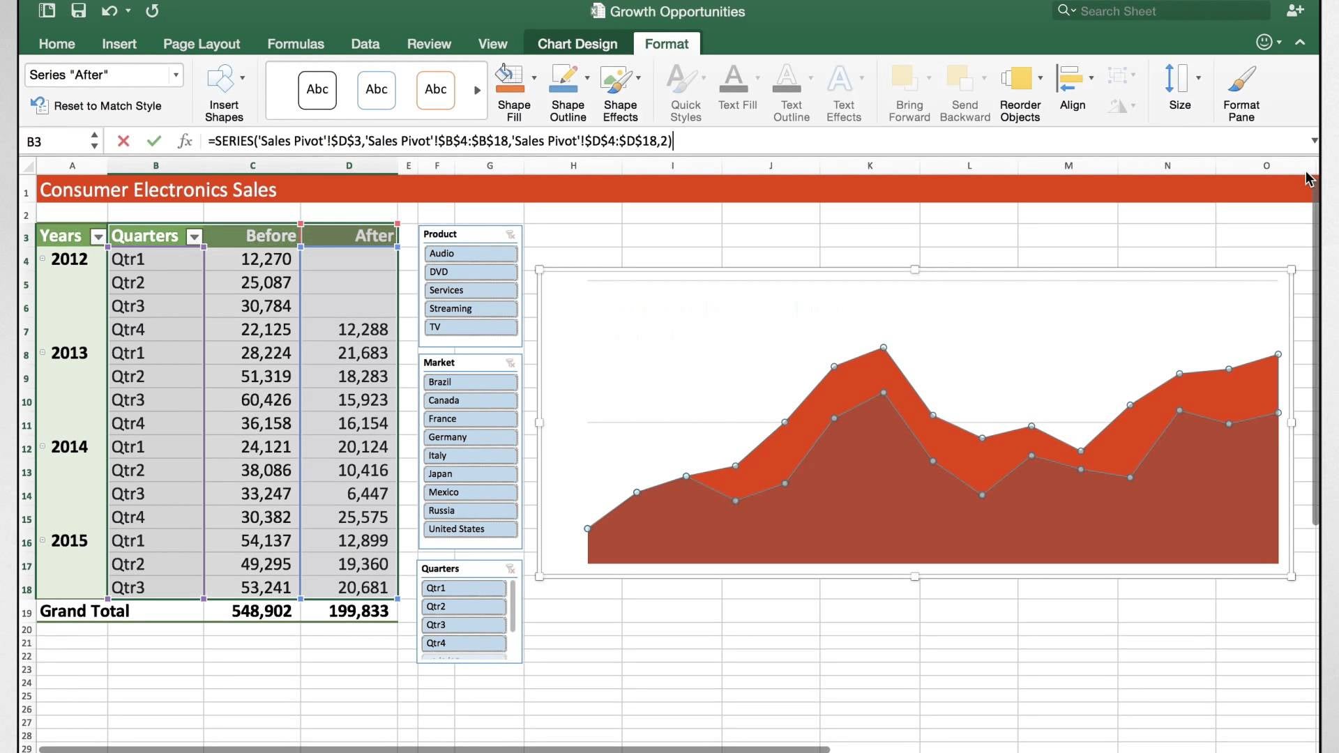This screenshot has height=753, width=1339.
Task: Toggle the Streaming slicer item
Action: [x=470, y=309]
